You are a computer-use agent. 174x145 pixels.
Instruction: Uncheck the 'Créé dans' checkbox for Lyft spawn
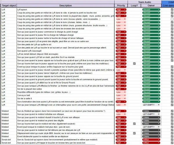click(x=172, y=10)
